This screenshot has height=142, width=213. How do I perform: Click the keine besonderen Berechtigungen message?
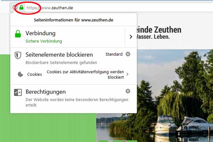pos(77,102)
